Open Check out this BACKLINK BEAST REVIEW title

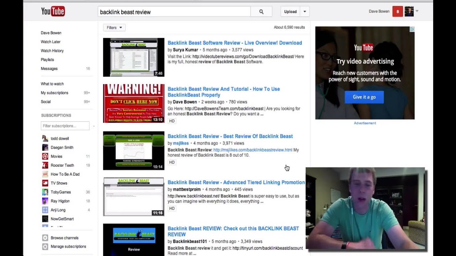[x=233, y=231]
